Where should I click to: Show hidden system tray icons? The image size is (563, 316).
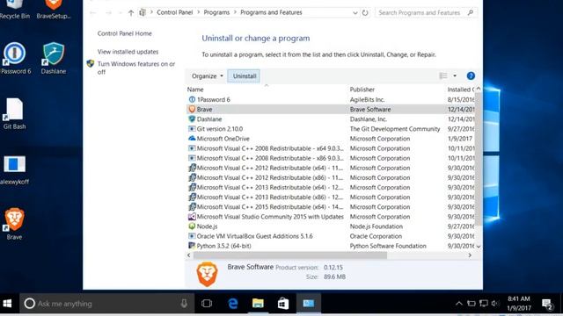pos(459,304)
